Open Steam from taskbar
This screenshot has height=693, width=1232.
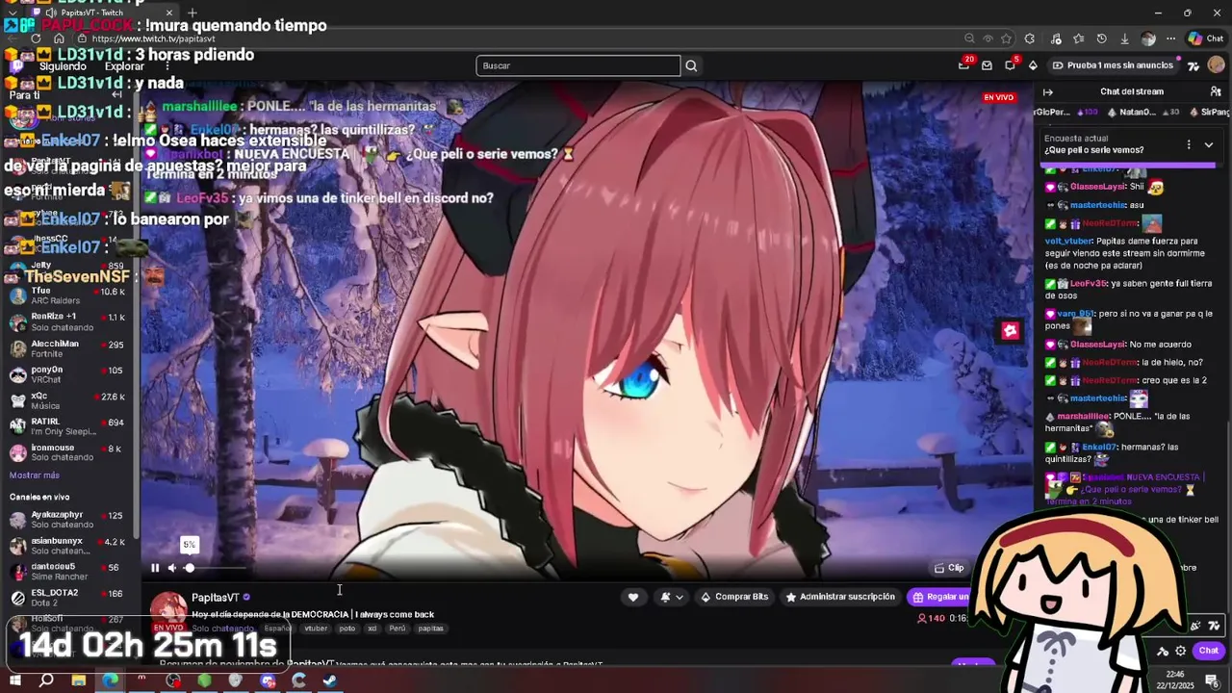pyautogui.click(x=330, y=680)
